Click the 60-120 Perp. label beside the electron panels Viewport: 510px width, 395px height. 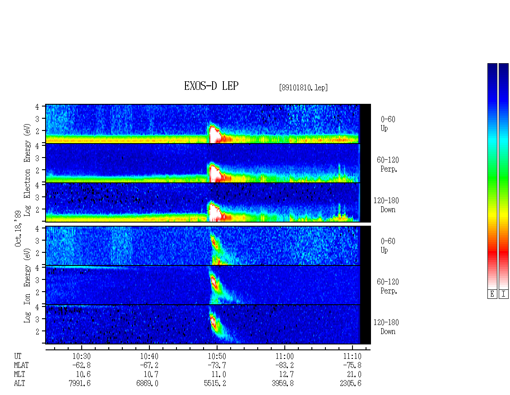coord(388,164)
